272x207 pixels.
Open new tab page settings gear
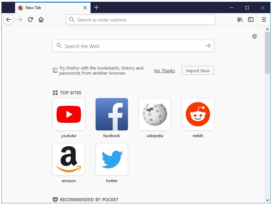pyautogui.click(x=254, y=36)
